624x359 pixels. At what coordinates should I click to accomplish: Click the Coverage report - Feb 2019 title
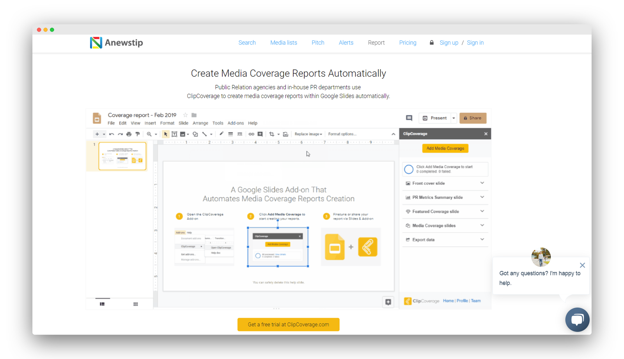[x=142, y=115]
